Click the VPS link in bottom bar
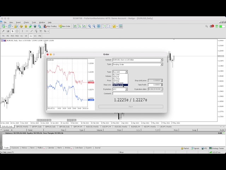Image resolution: width=226 pixels, height=170 pixels. [204, 148]
